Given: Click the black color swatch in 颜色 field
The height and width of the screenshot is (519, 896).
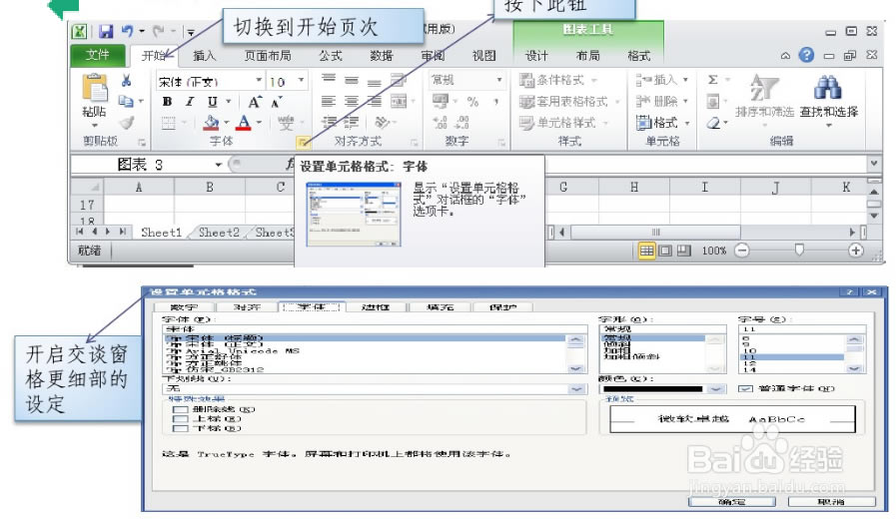Looking at the screenshot, I should pyautogui.click(x=653, y=389).
